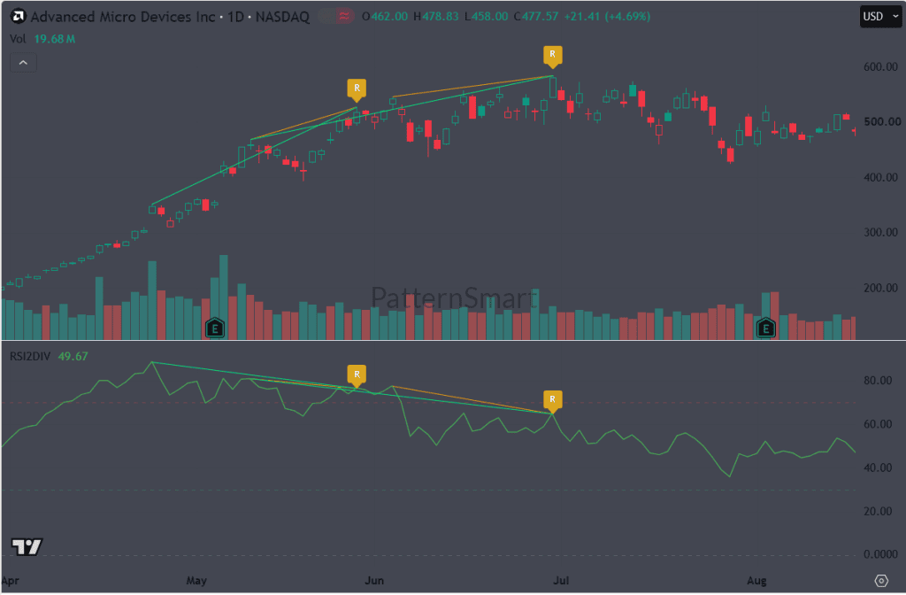
Task: Click the RSI2DIV value 49.67
Action: [x=73, y=356]
